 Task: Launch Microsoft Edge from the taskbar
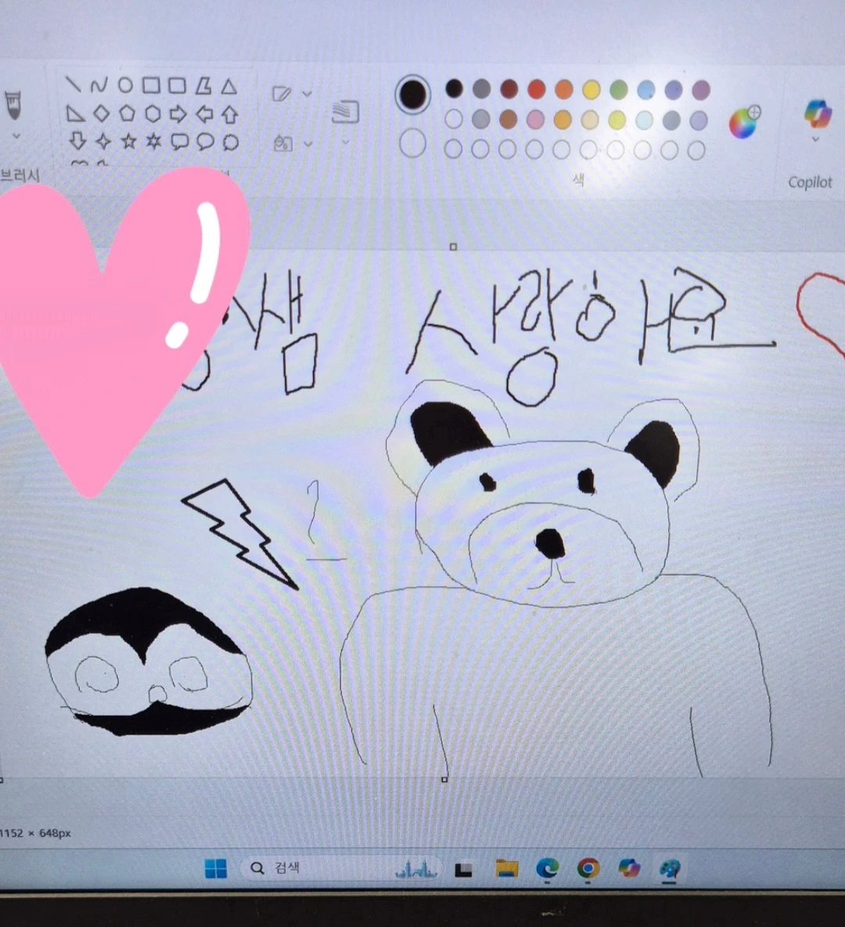547,868
